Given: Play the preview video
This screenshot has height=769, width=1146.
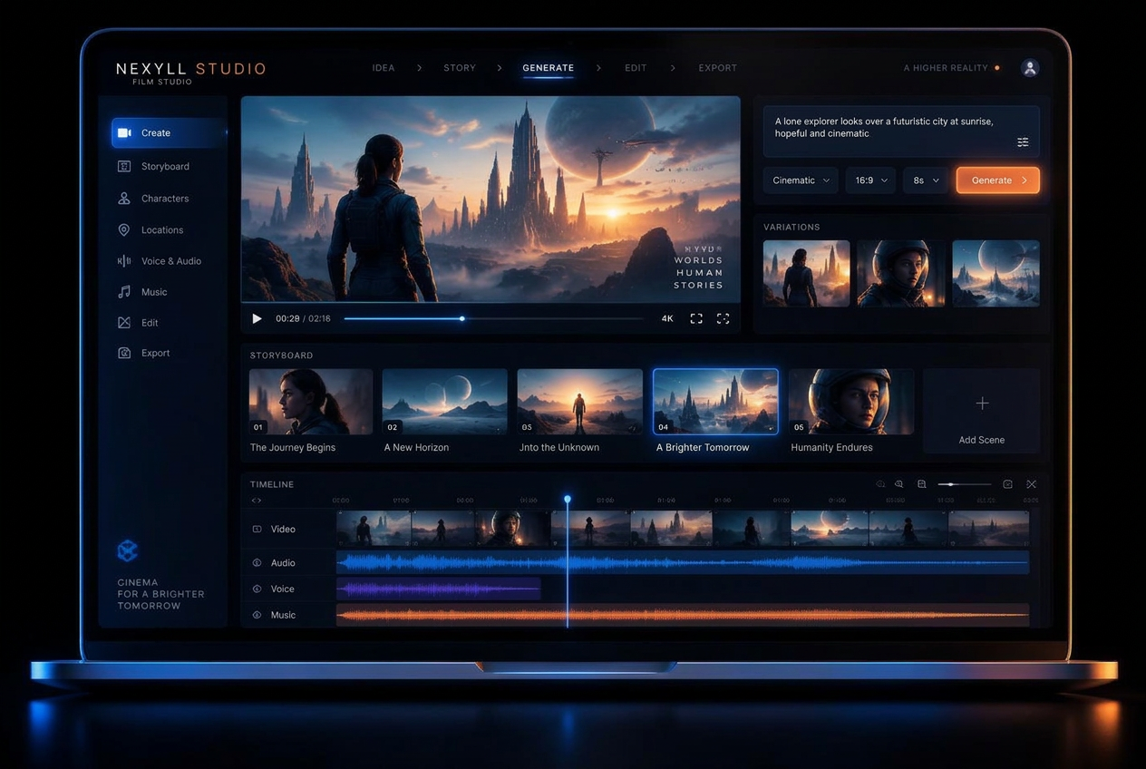Looking at the screenshot, I should coord(257,318).
